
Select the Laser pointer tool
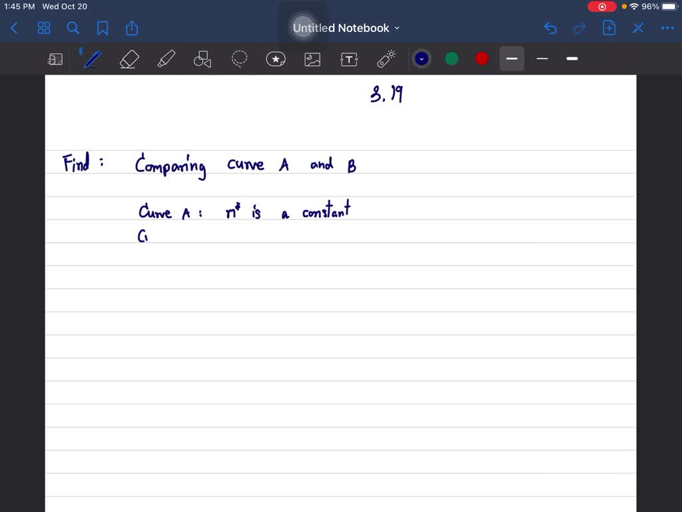(x=386, y=59)
